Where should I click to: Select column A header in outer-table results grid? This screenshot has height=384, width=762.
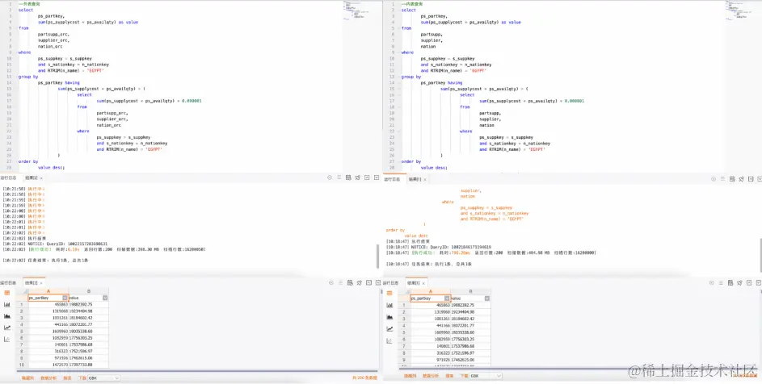tap(48, 291)
